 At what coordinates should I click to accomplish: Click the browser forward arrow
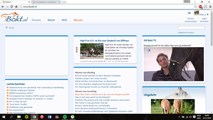point(7,7)
